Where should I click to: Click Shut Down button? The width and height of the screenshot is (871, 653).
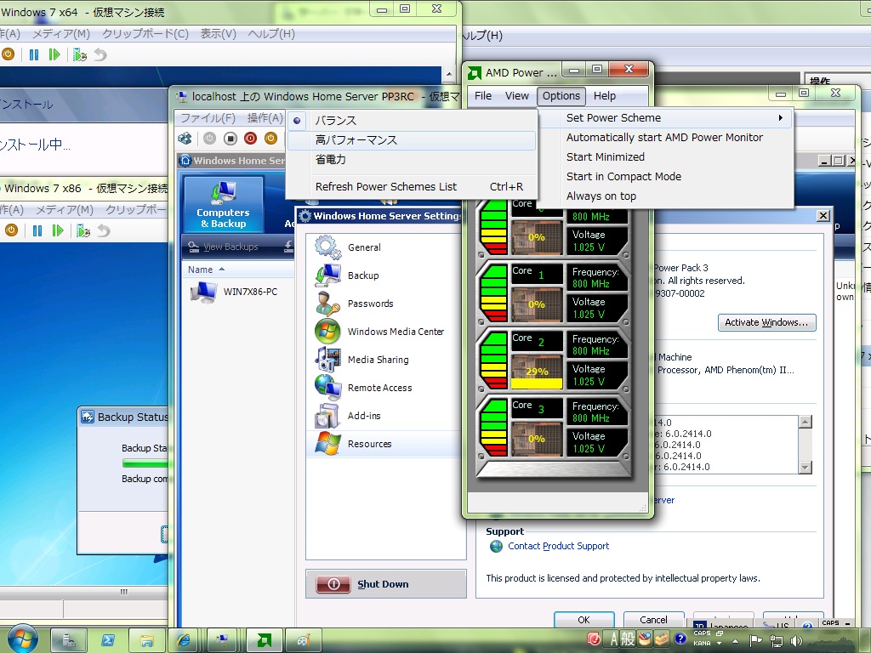385,584
